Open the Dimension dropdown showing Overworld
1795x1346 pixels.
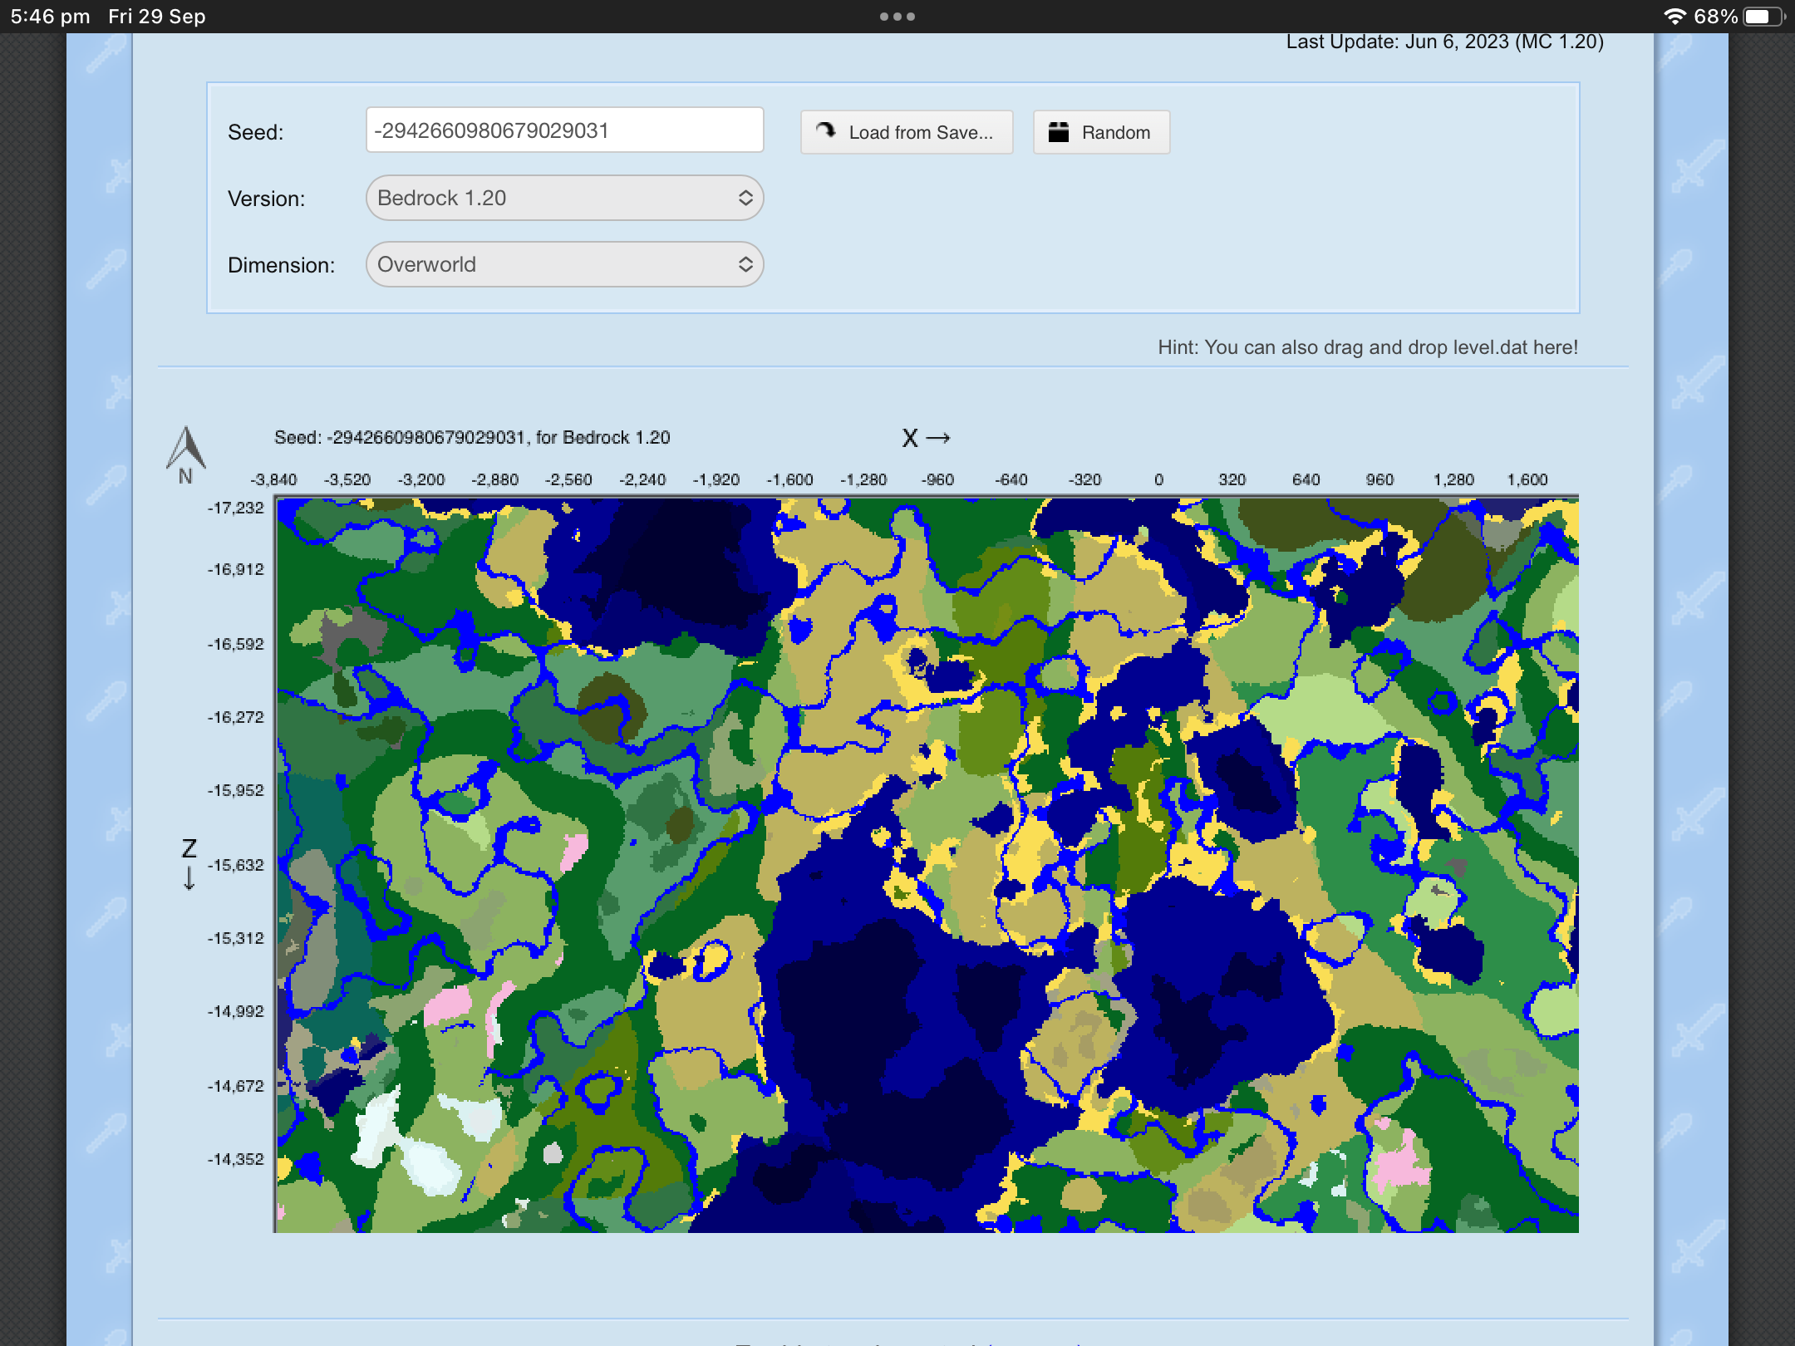coord(563,264)
